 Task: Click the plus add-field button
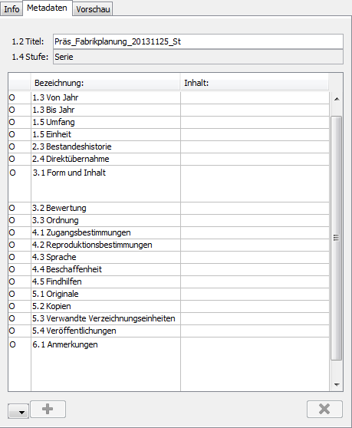point(48,409)
